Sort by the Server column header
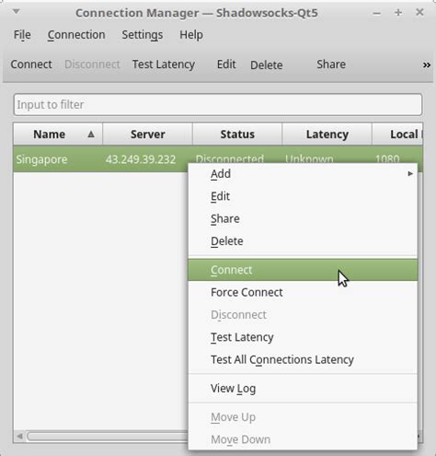436x456 pixels. [x=147, y=134]
